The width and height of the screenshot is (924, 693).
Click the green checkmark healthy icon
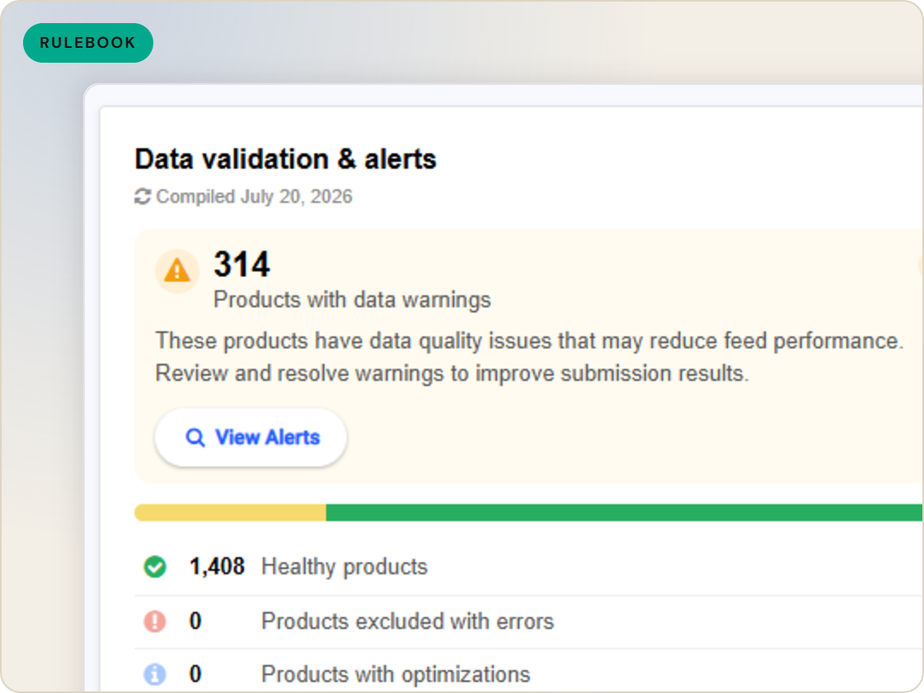coord(155,567)
